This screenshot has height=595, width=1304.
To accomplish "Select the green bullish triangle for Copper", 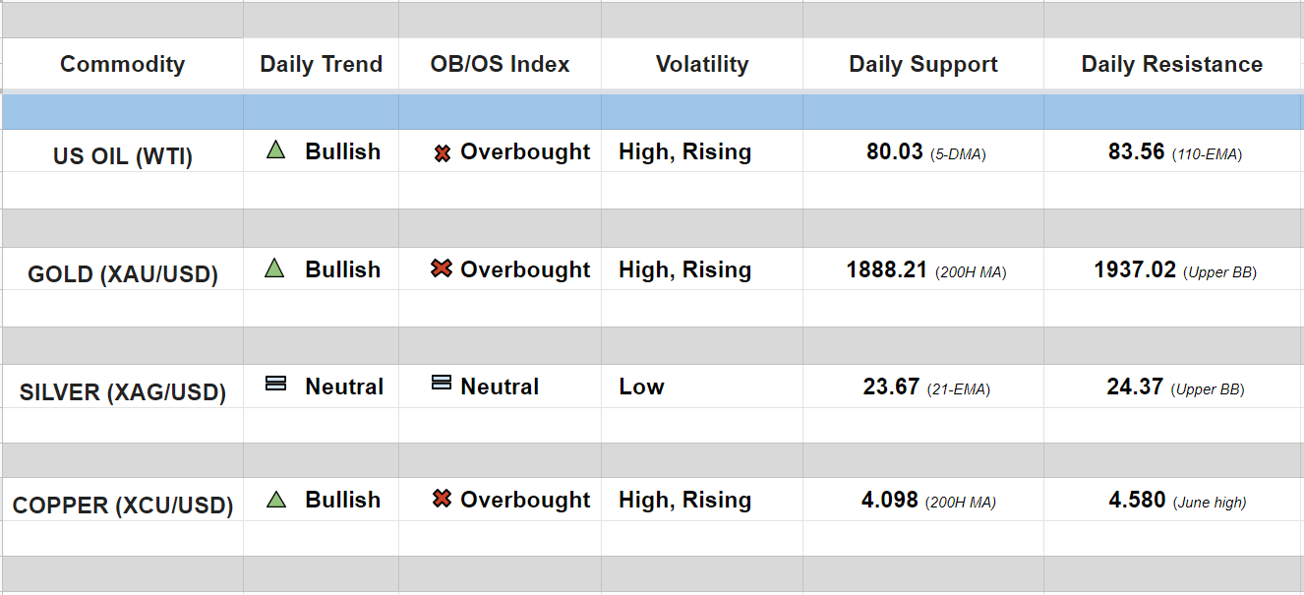I will (x=275, y=500).
